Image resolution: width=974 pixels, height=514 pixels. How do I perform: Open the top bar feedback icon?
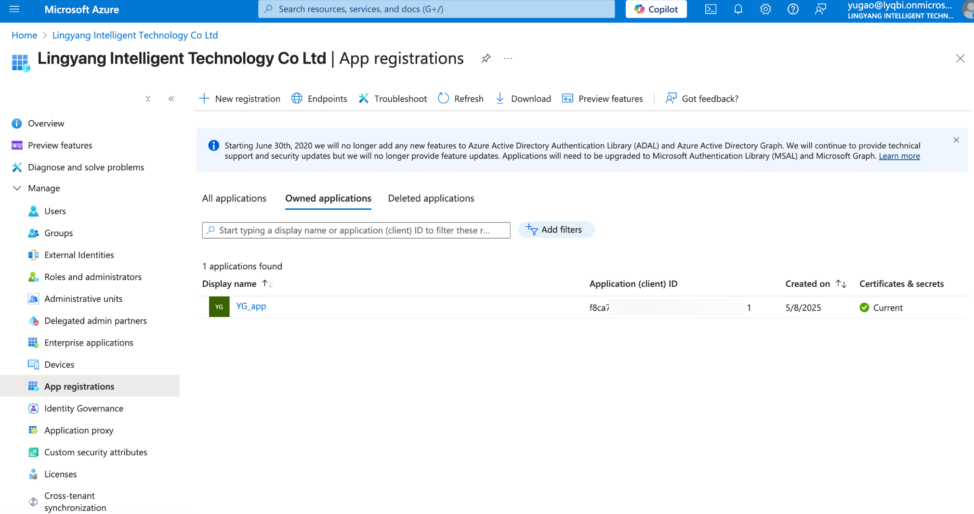[x=820, y=9]
